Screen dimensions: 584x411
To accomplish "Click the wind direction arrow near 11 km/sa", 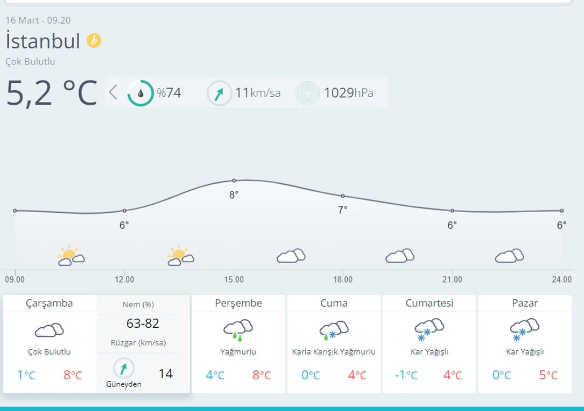I will point(220,93).
